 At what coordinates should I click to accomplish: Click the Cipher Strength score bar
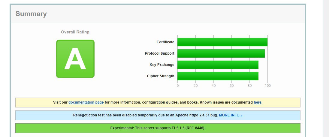[218, 76]
